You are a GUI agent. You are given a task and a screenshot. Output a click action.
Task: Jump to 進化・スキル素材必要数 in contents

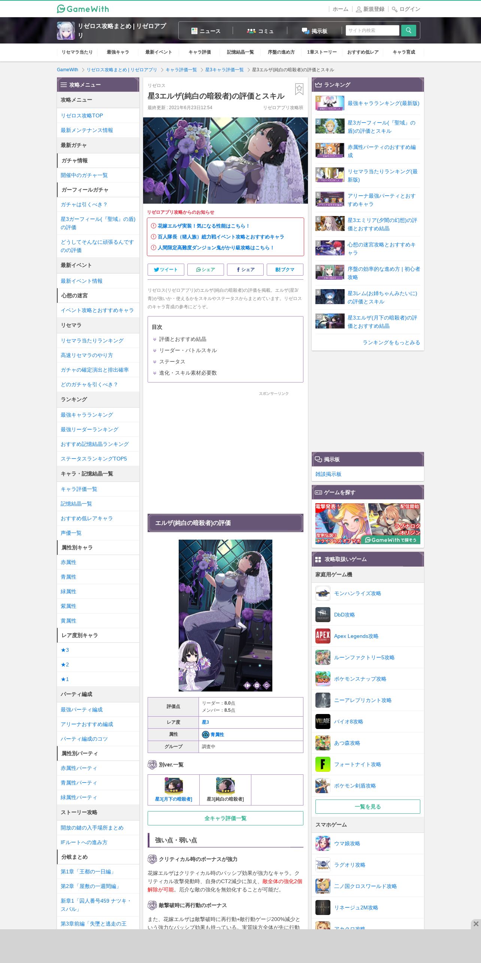188,373
